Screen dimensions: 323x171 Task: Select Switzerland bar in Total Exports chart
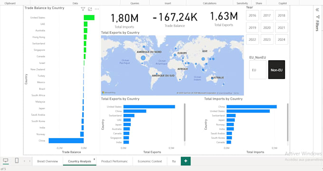[129, 115]
